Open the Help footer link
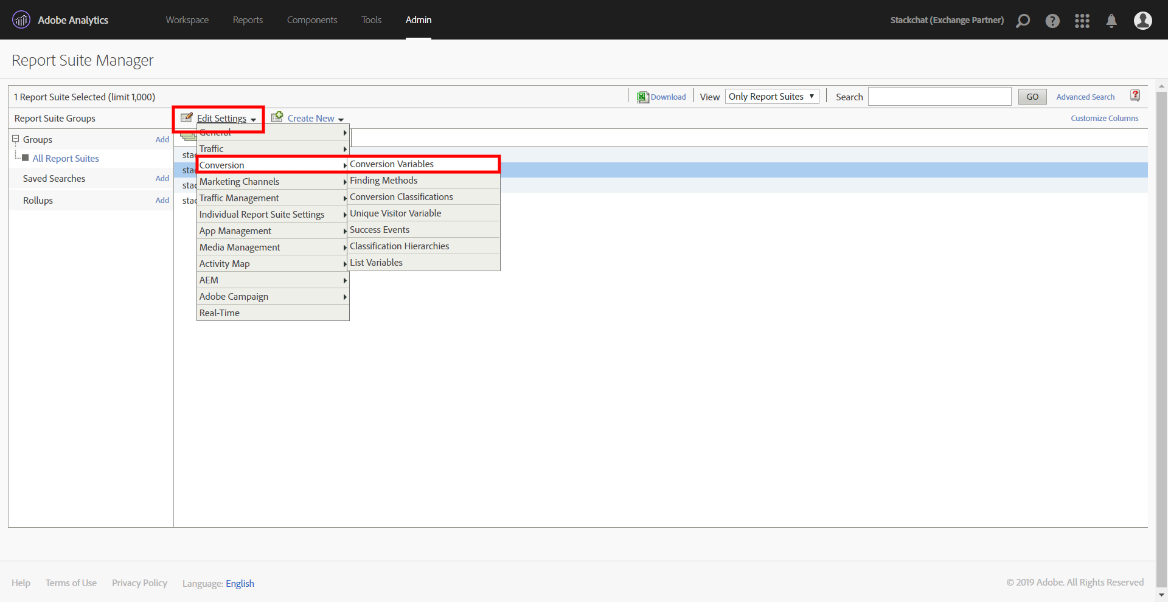The width and height of the screenshot is (1168, 602). [x=21, y=583]
